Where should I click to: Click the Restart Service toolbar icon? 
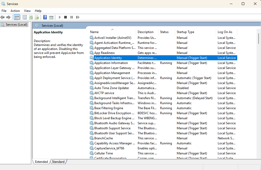tap(78, 17)
